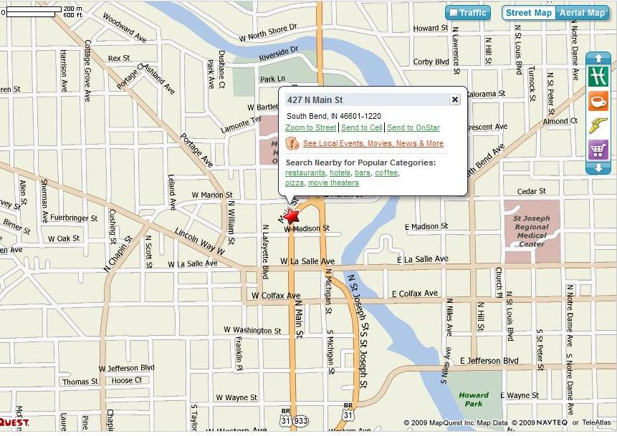The width and height of the screenshot is (617, 436).
Task: Click the red star location marker
Action: [292, 216]
